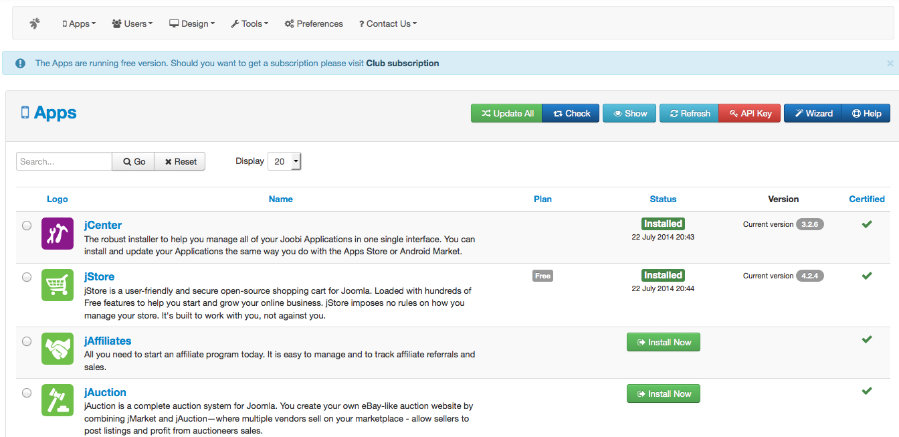The height and width of the screenshot is (437, 899).
Task: Dismiss the free version notice
Action: 890,63
